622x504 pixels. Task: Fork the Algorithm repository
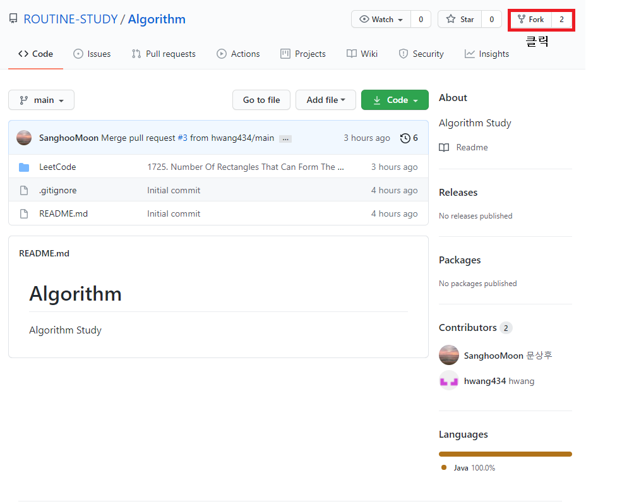pos(531,19)
